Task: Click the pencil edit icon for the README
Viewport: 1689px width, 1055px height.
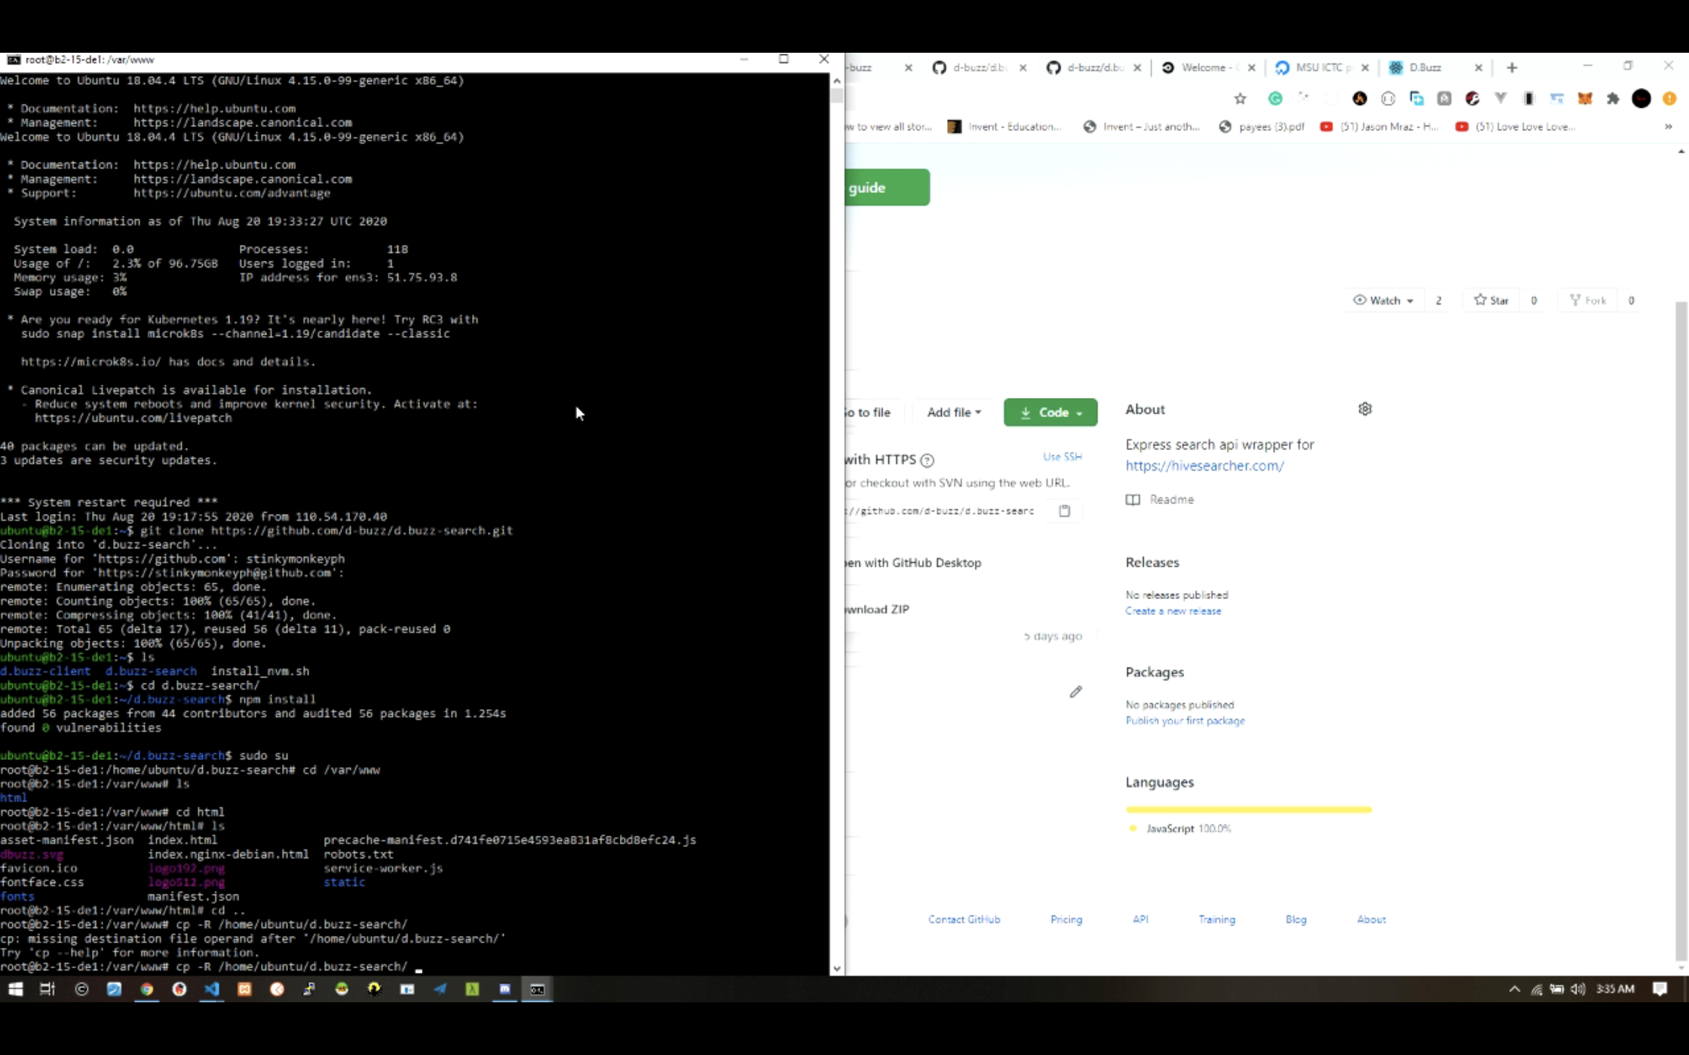Action: point(1076,692)
